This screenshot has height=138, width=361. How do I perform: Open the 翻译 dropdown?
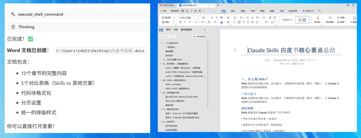pos(341,22)
